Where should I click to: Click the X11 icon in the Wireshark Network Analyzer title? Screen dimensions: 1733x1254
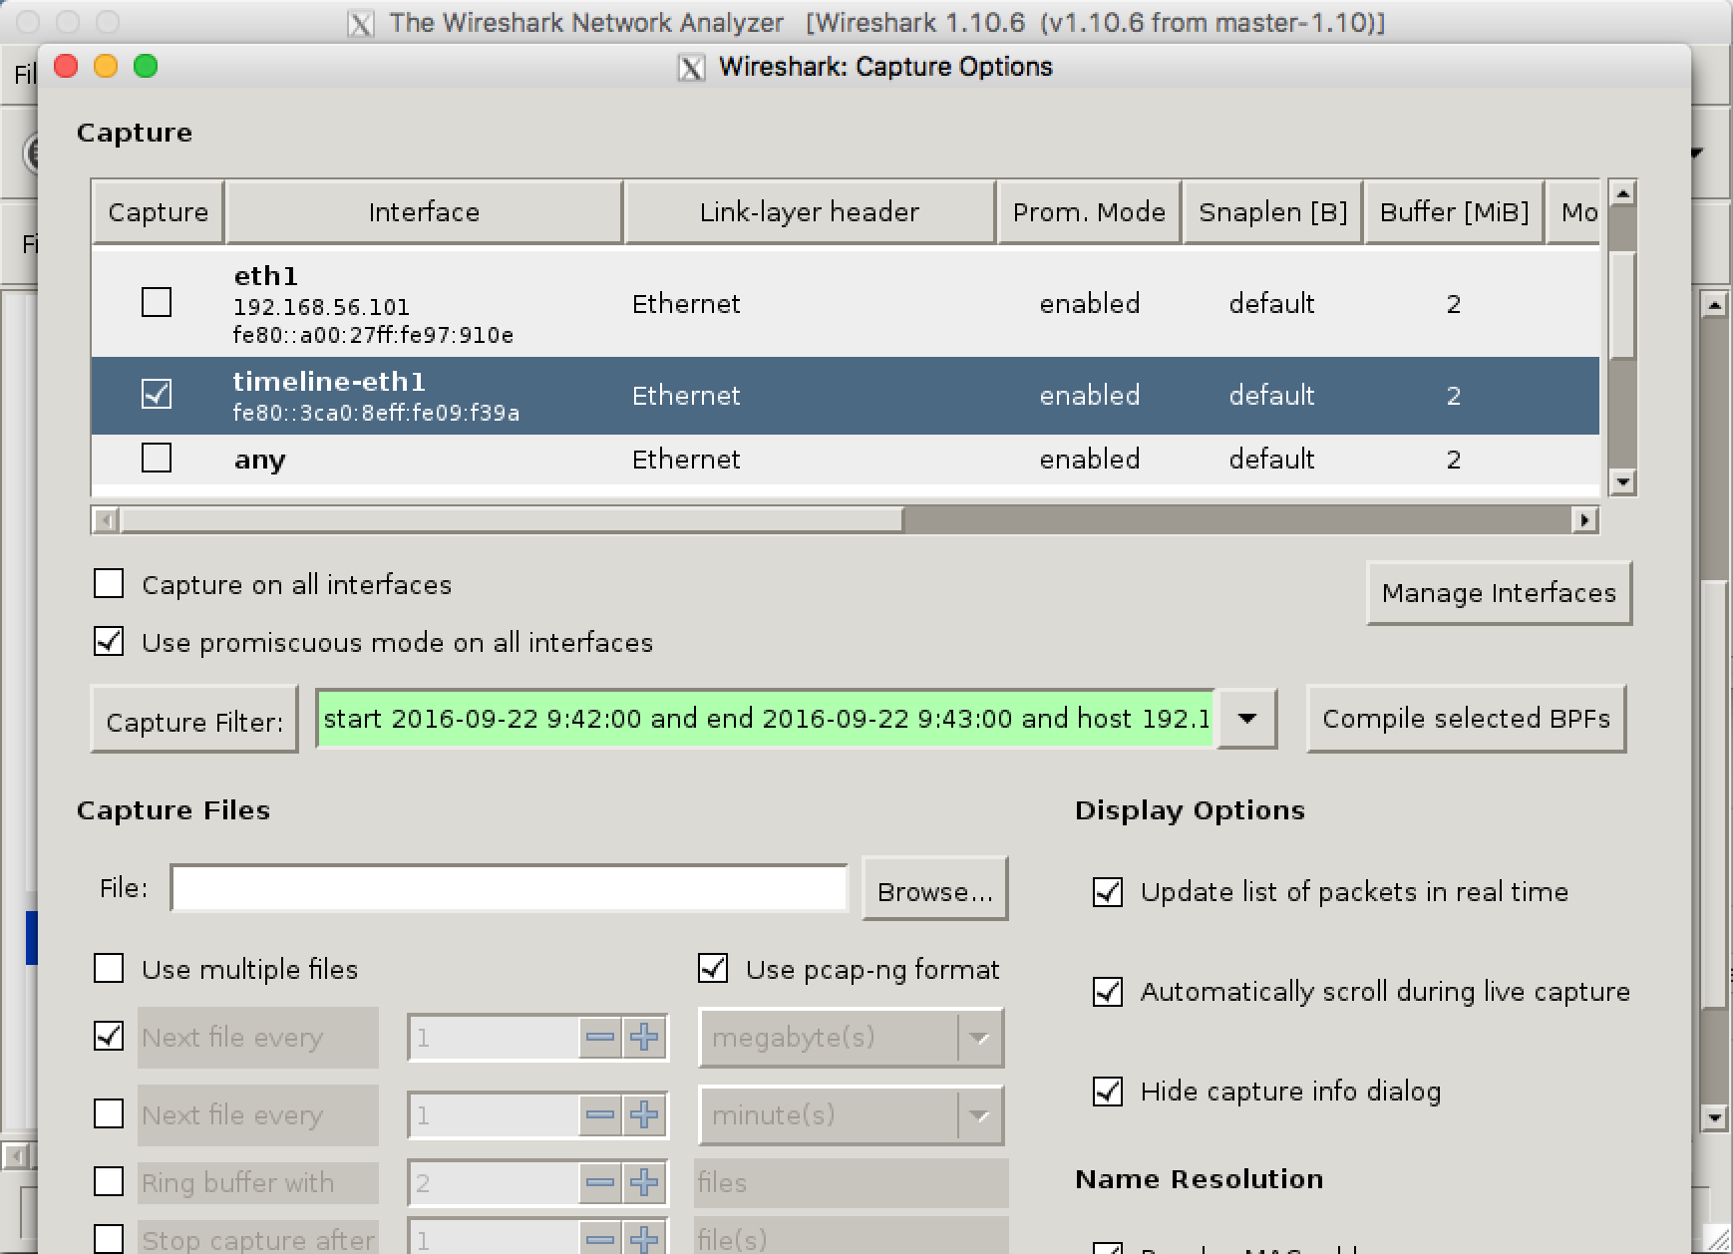coord(361,23)
